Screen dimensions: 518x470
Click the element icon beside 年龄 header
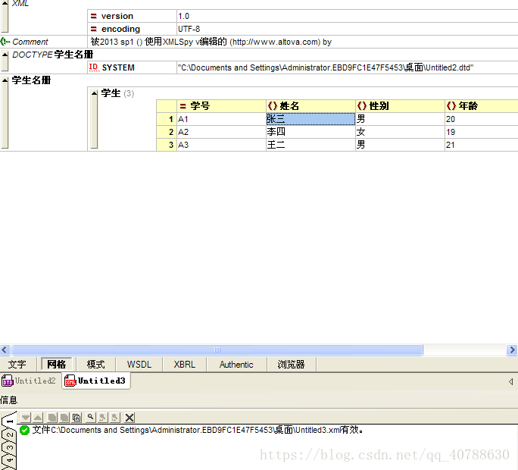point(451,106)
